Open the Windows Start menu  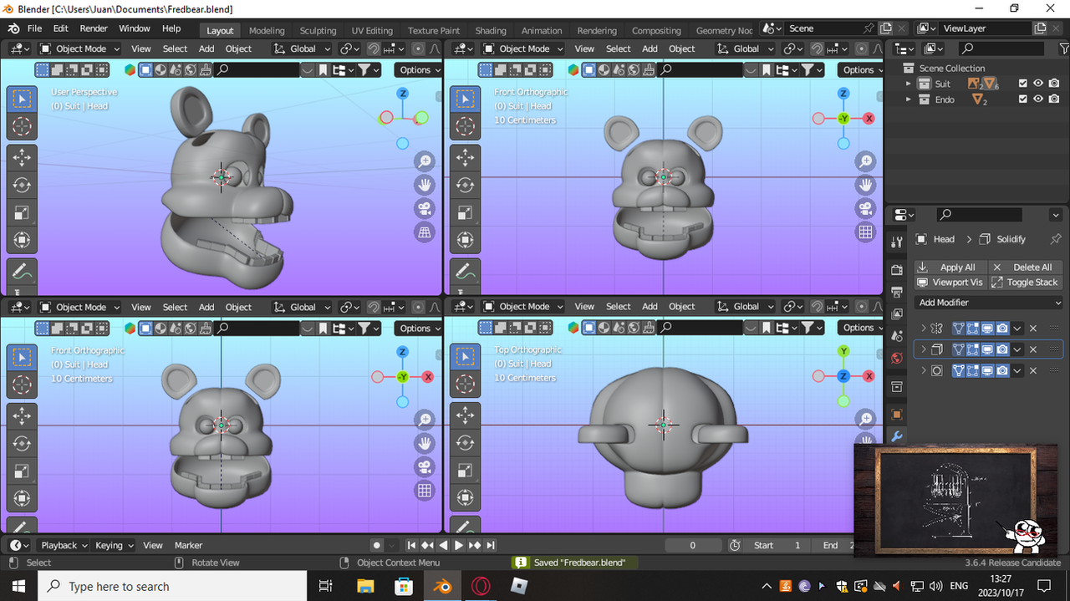coord(19,586)
